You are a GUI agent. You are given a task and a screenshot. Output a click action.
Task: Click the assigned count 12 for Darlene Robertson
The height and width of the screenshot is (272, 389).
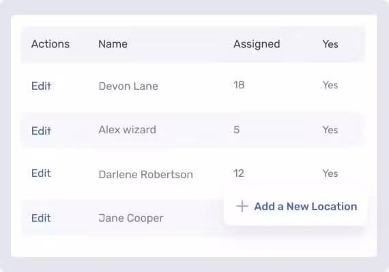coord(239,173)
